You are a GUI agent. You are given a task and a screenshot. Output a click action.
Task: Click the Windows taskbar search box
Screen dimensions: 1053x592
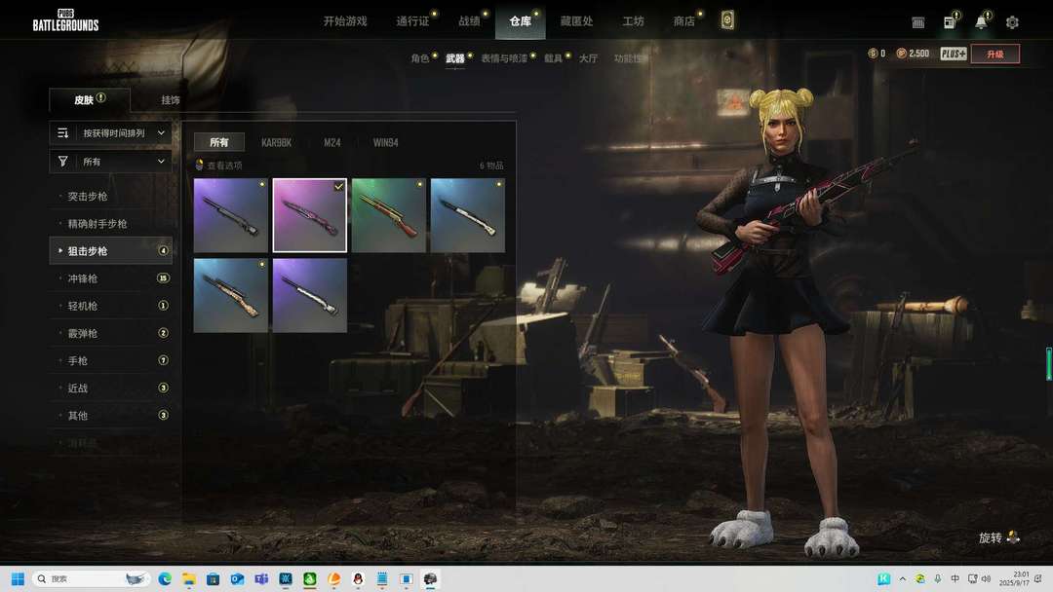90,578
